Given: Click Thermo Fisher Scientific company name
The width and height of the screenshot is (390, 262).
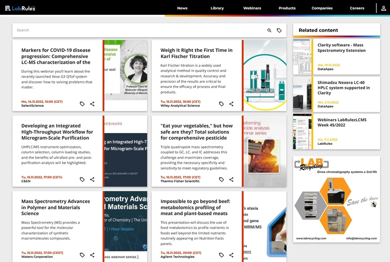Looking at the screenshot, I should pos(180,181).
